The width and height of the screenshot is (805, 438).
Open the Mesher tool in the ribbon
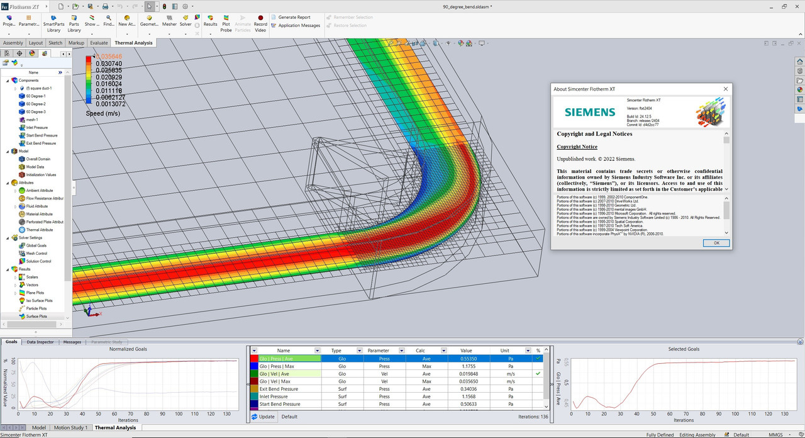pos(169,20)
